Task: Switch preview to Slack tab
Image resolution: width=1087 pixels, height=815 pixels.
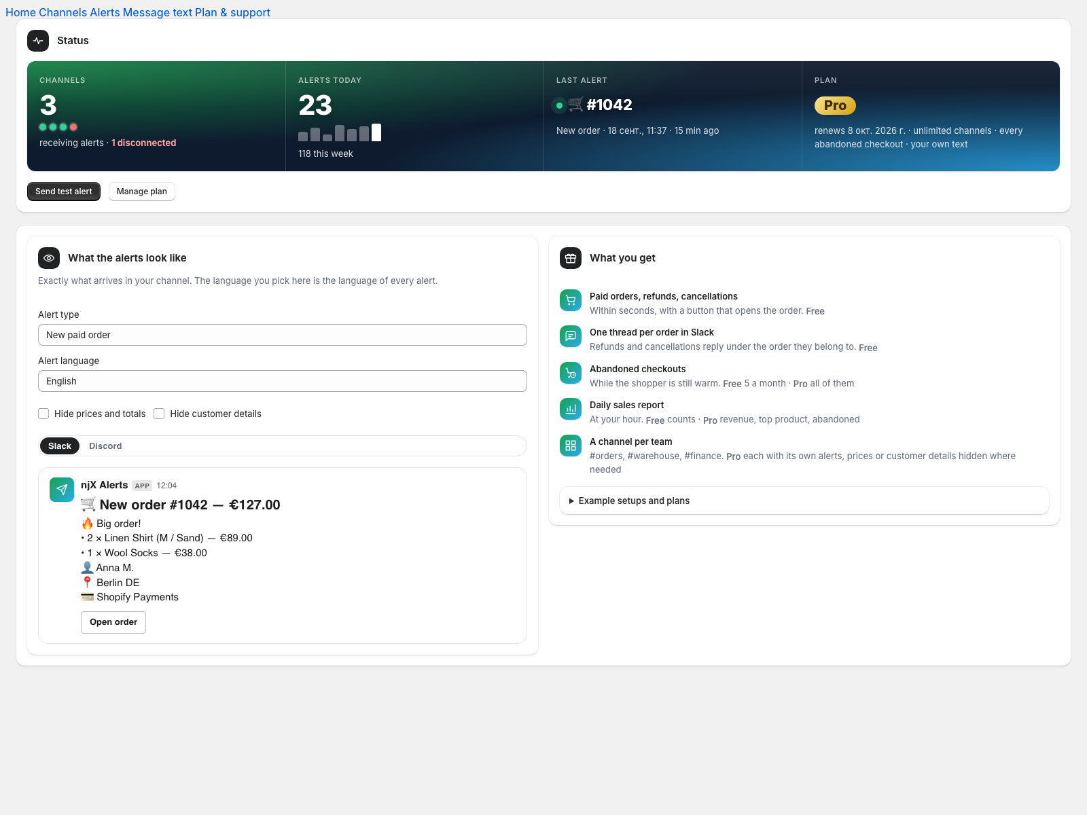Action: click(60, 446)
